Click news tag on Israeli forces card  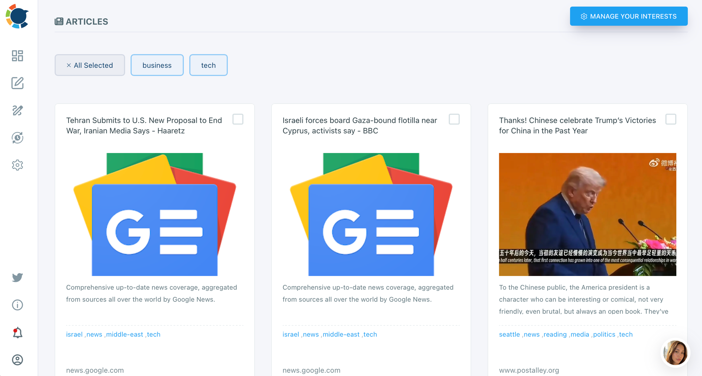[311, 334]
